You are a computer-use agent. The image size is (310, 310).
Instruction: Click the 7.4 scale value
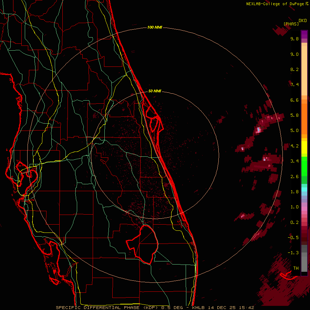click(294, 85)
